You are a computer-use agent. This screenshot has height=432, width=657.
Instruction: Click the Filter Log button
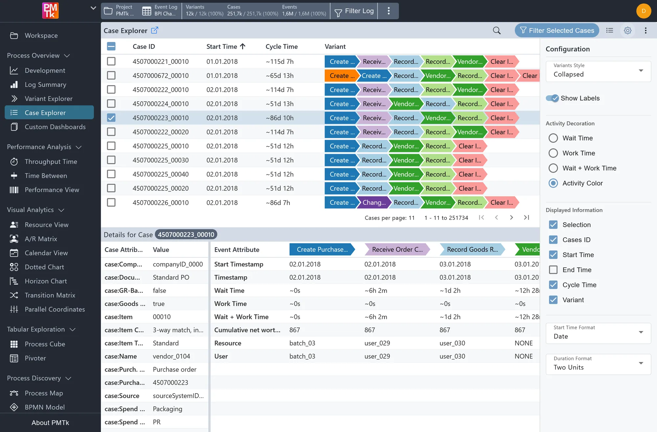pos(354,11)
